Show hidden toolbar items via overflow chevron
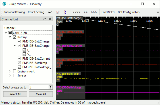 pyautogui.click(x=158, y=12)
